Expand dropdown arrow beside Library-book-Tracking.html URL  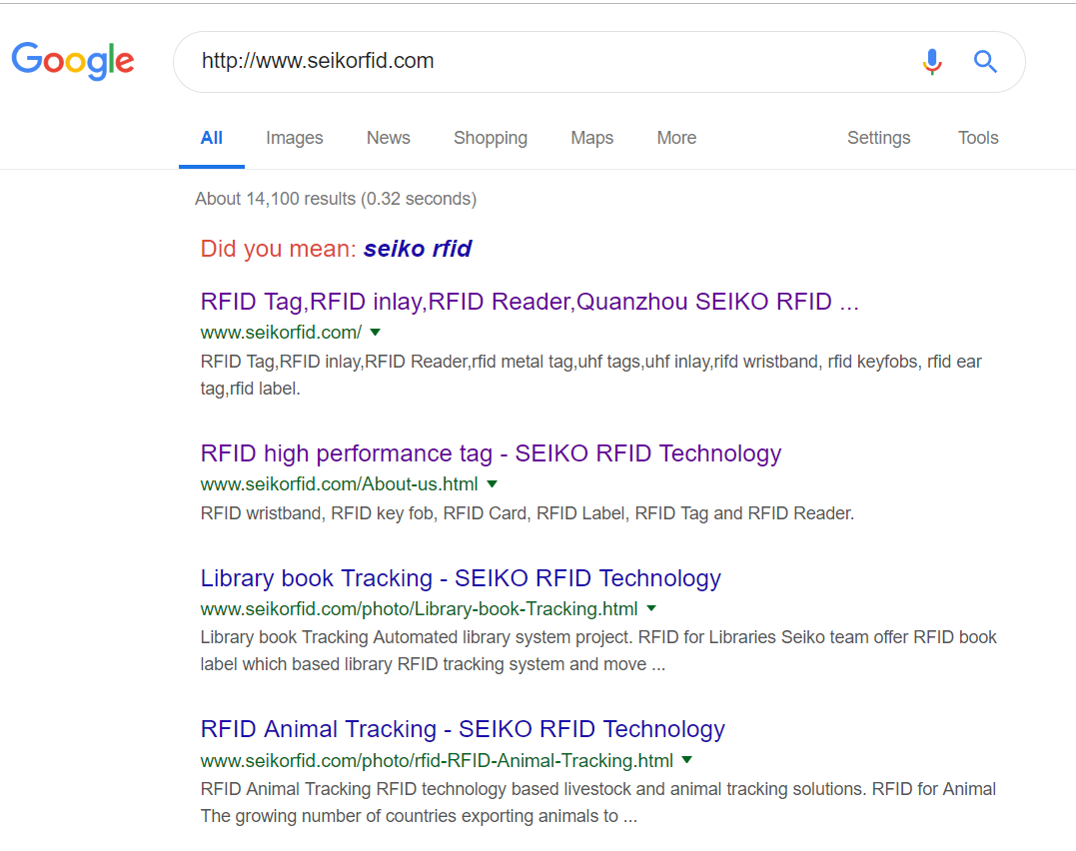point(652,608)
